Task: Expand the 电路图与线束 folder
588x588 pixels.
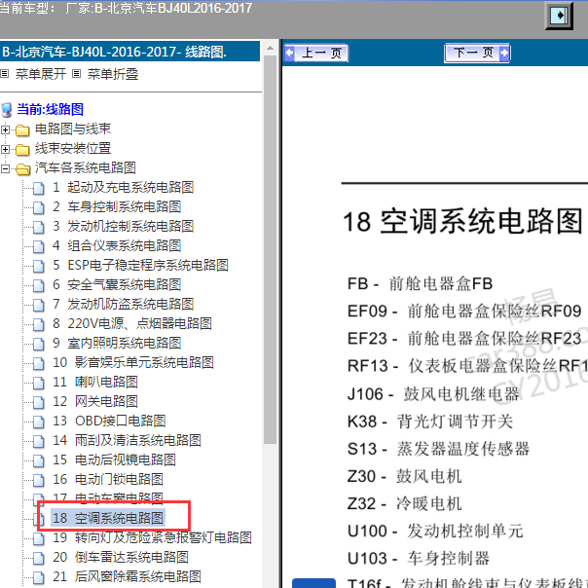Action: tap(5, 129)
